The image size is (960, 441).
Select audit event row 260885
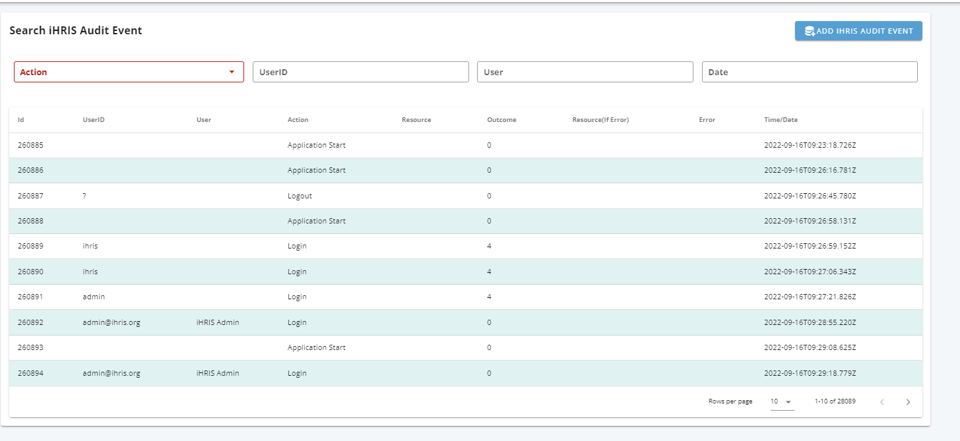coord(466,145)
